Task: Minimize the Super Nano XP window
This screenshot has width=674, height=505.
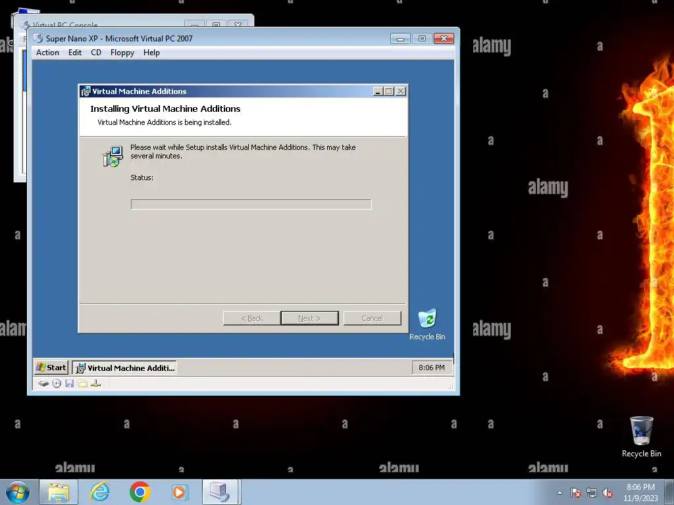Action: click(400, 39)
